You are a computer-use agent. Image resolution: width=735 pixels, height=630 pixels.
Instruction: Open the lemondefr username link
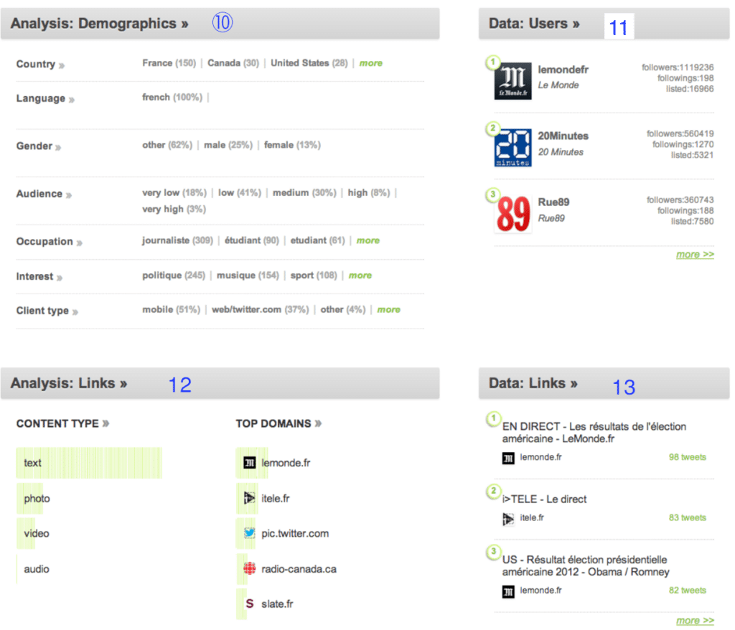(563, 70)
